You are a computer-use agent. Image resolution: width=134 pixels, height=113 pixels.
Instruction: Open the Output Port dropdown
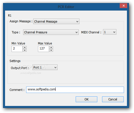click(x=45, y=67)
